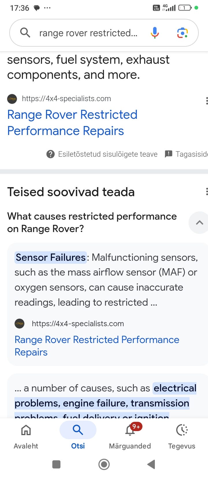Start voice search with microphone icon
The width and height of the screenshot is (208, 478).
pyautogui.click(x=155, y=33)
